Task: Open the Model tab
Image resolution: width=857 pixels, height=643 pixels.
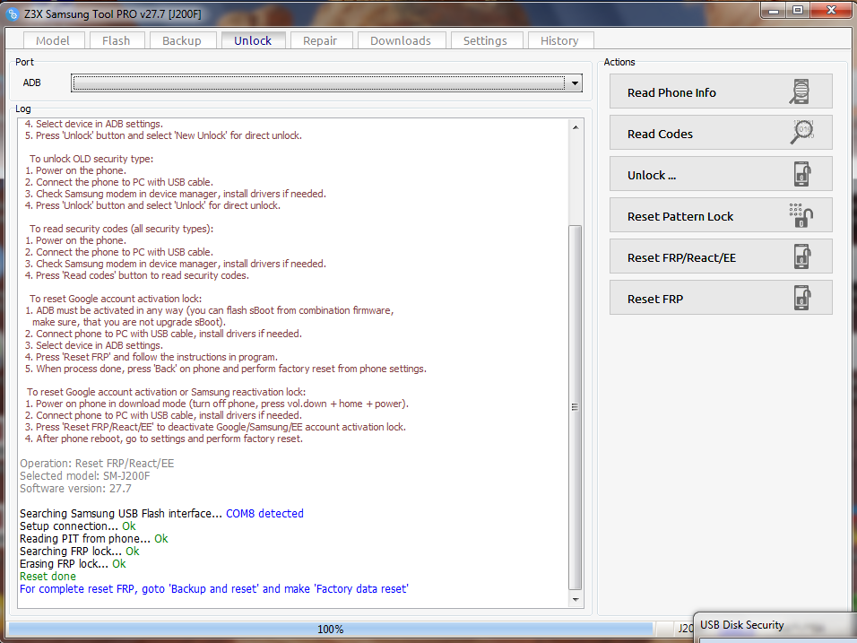Action: click(x=53, y=40)
